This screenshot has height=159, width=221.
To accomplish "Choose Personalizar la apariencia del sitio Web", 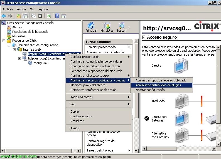I will click(98, 71).
